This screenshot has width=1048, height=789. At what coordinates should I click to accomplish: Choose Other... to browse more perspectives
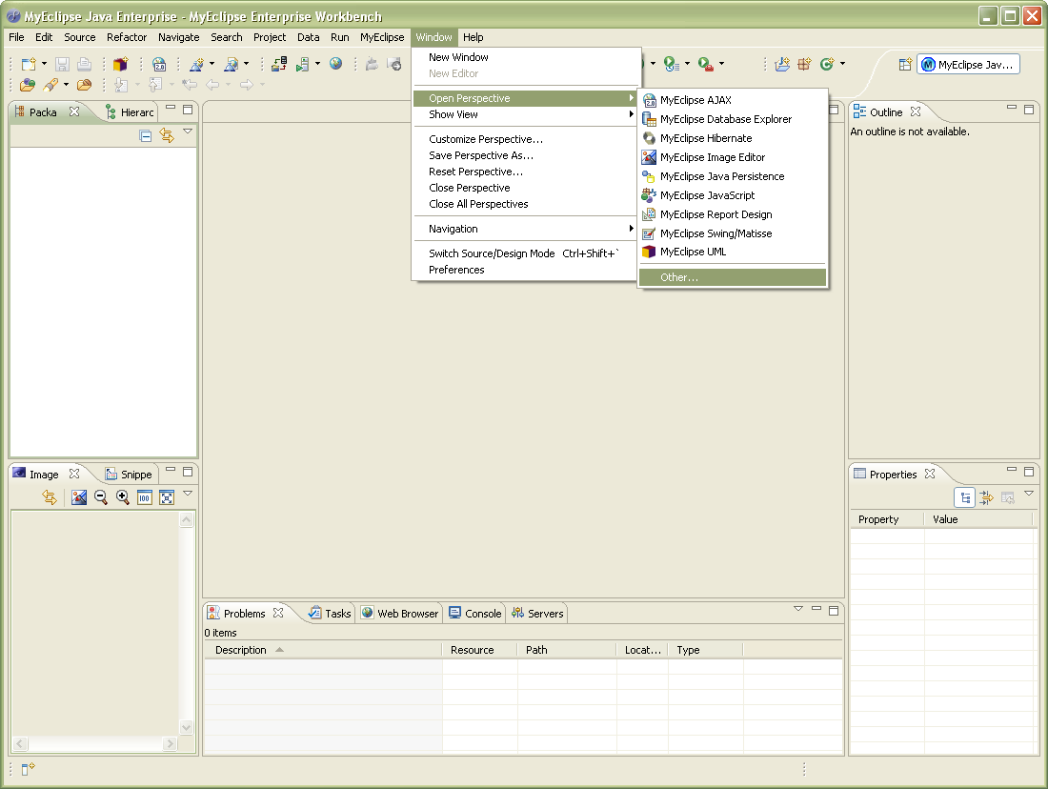pos(679,277)
